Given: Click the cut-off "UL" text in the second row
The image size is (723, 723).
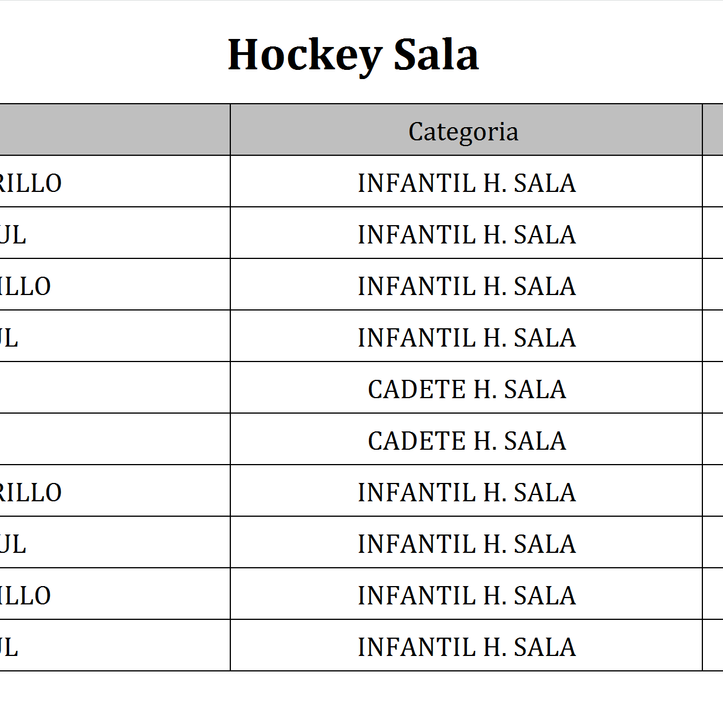Looking at the screenshot, I should (13, 235).
